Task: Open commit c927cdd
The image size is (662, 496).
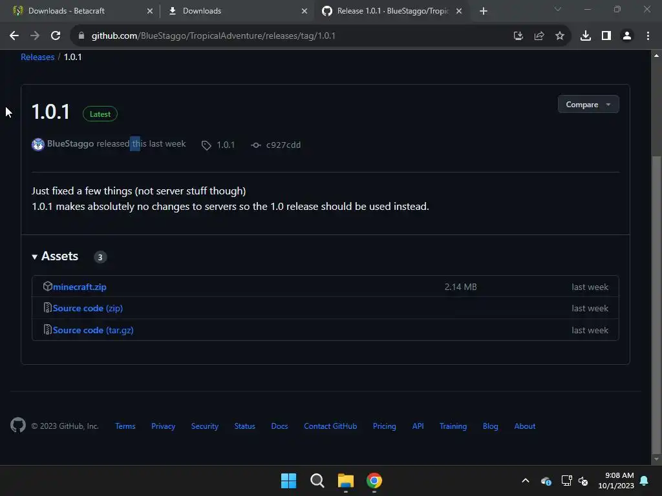Action: (283, 145)
